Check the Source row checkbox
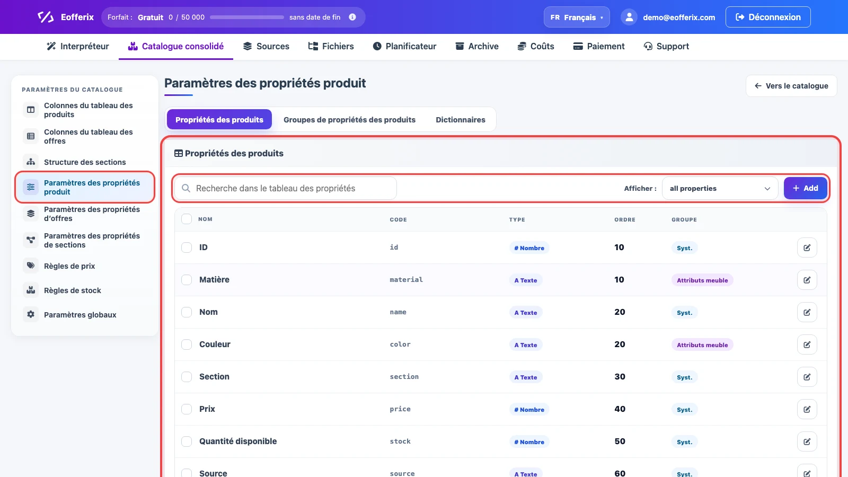Viewport: 848px width, 477px height. (187, 473)
